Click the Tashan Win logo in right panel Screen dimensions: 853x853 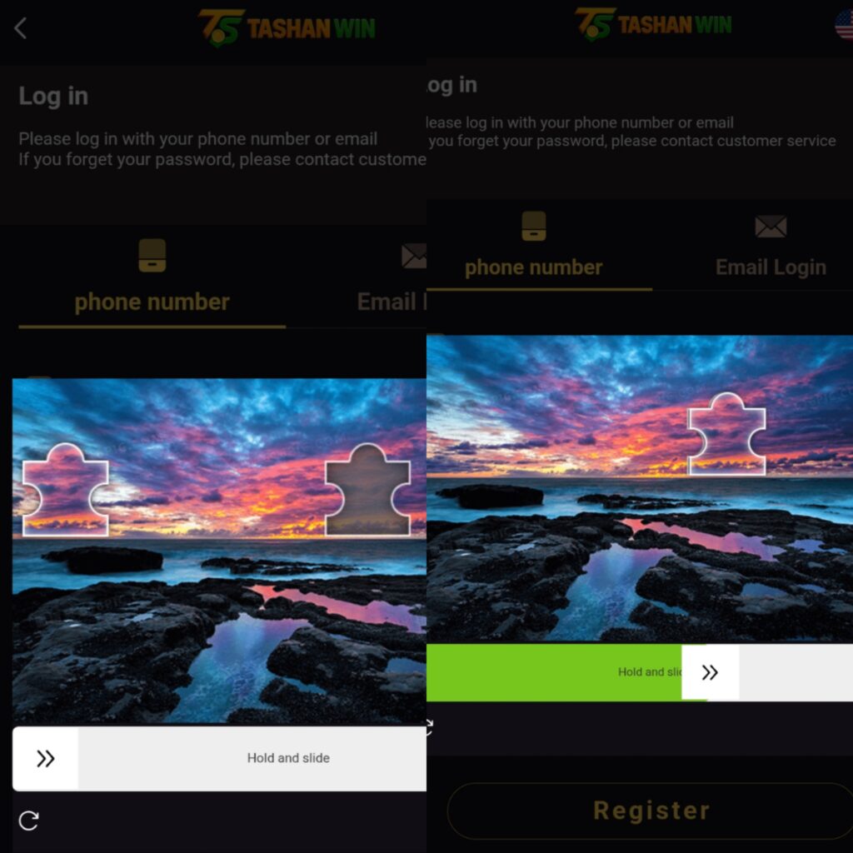click(x=653, y=24)
